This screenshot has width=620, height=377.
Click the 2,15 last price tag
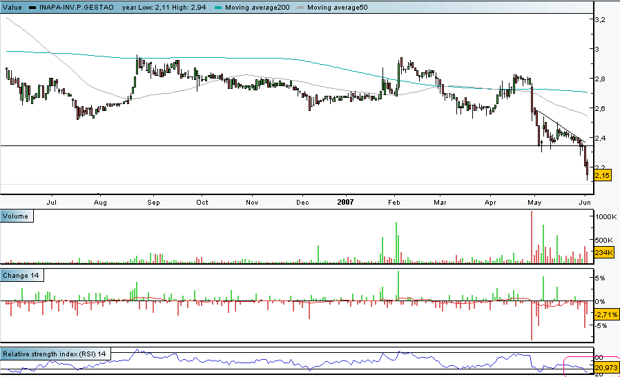[602, 175]
